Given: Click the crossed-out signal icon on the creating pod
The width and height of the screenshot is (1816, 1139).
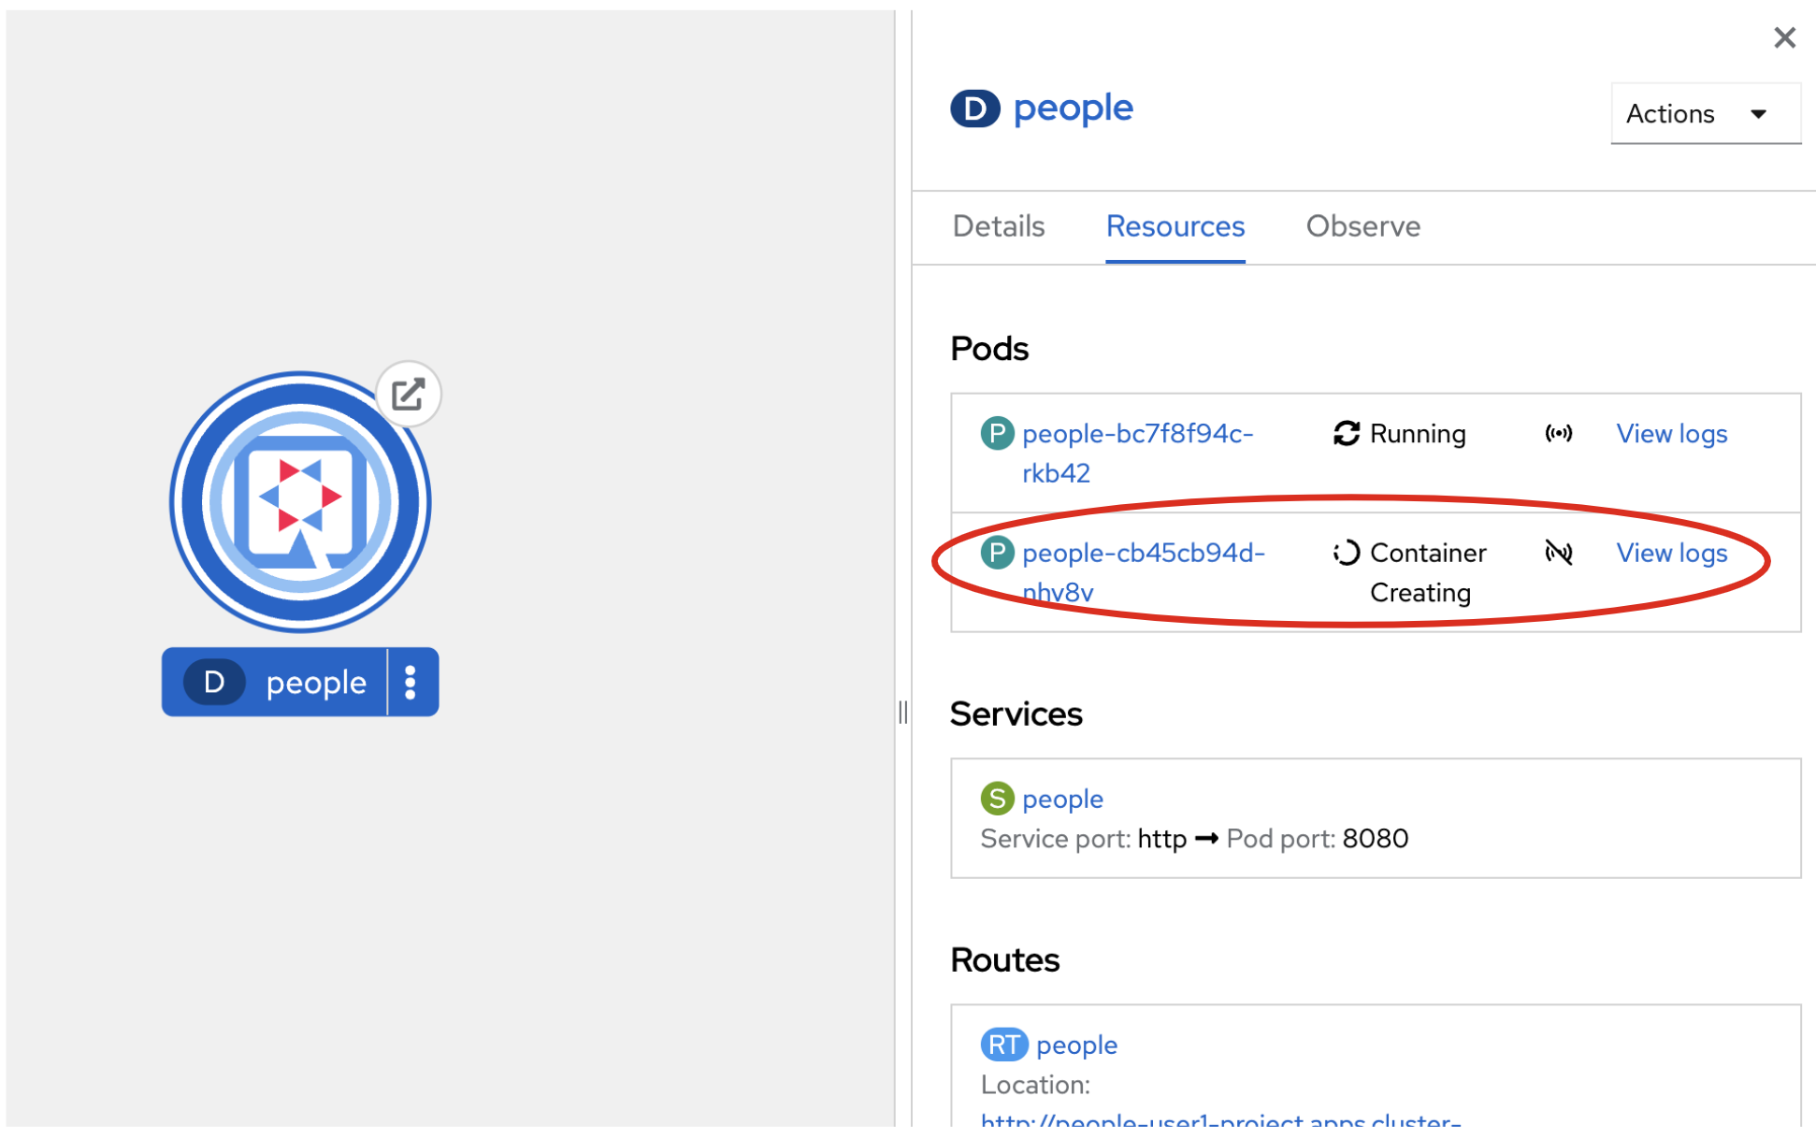Looking at the screenshot, I should click(1558, 553).
